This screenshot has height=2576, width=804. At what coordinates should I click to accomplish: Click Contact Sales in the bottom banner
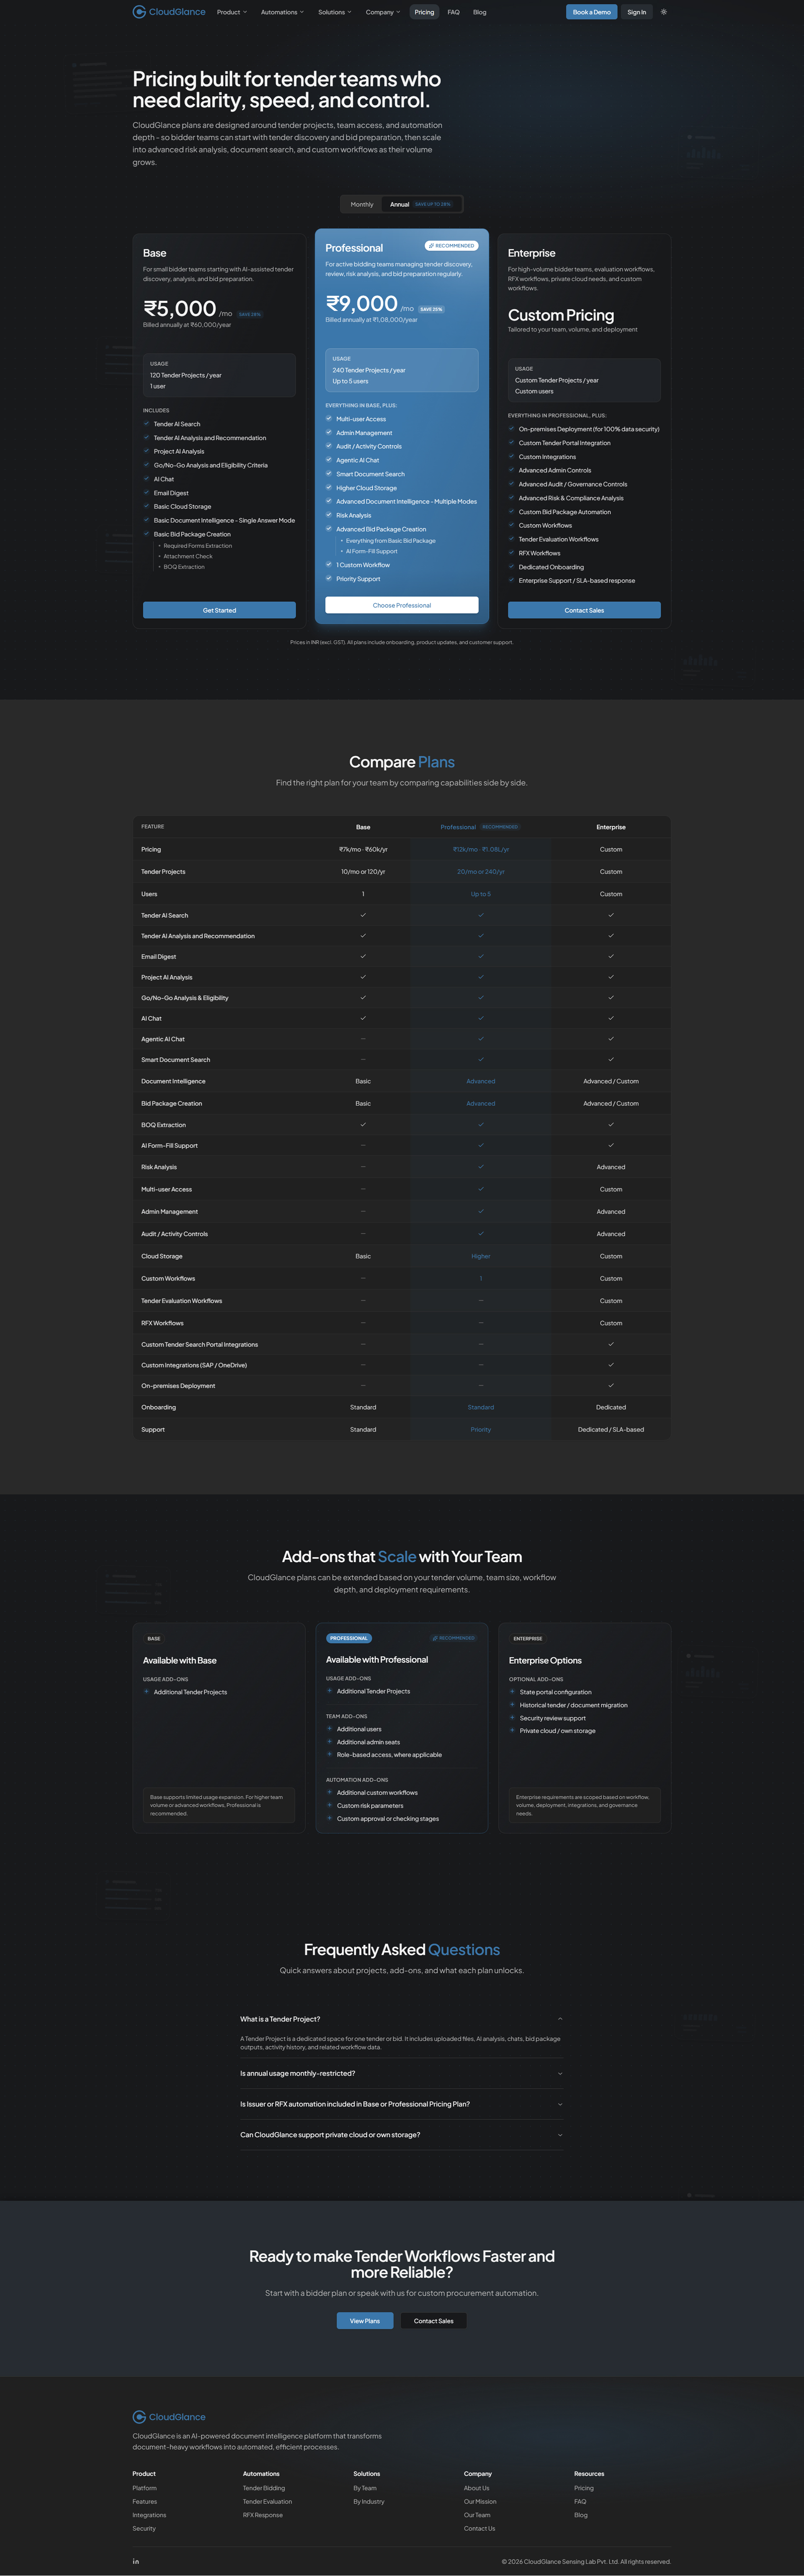point(434,2321)
